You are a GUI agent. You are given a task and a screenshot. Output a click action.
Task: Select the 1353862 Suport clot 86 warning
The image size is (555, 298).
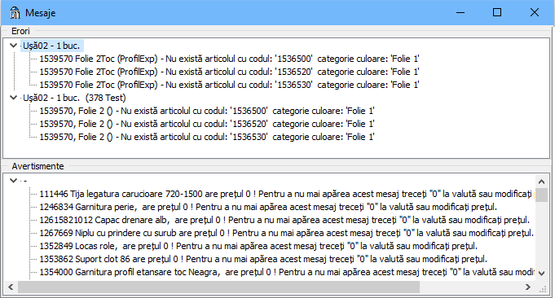(x=263, y=259)
